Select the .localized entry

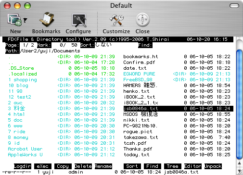coord(62,74)
